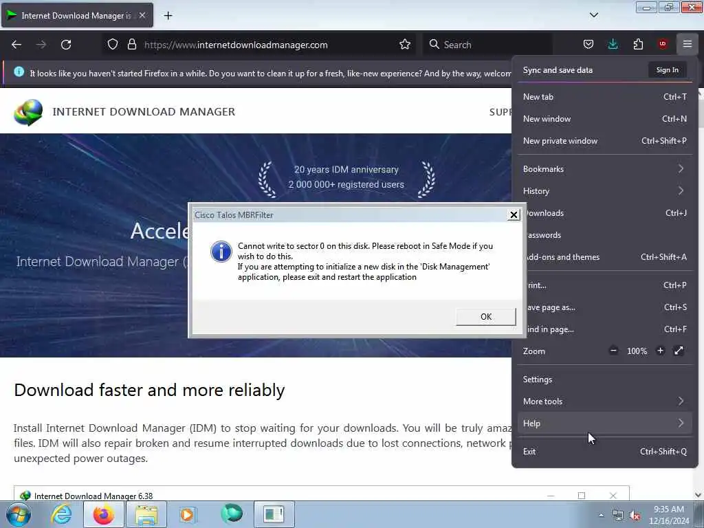Open Downloads from the Firefox menu
704x528 pixels.
tap(608, 213)
